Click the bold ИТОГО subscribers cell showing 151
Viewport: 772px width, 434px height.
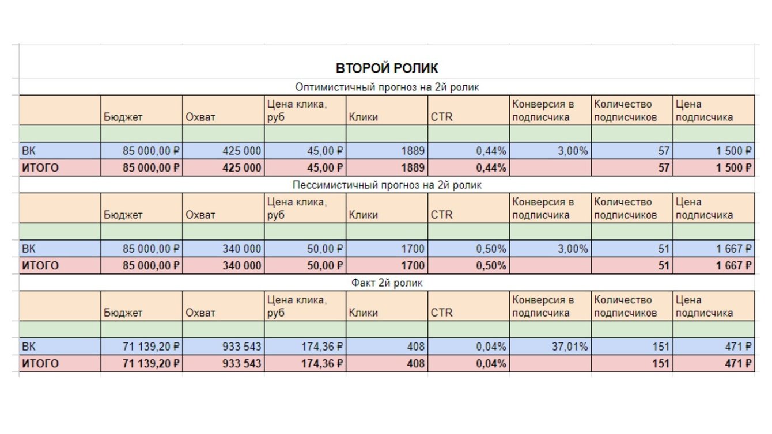click(631, 364)
